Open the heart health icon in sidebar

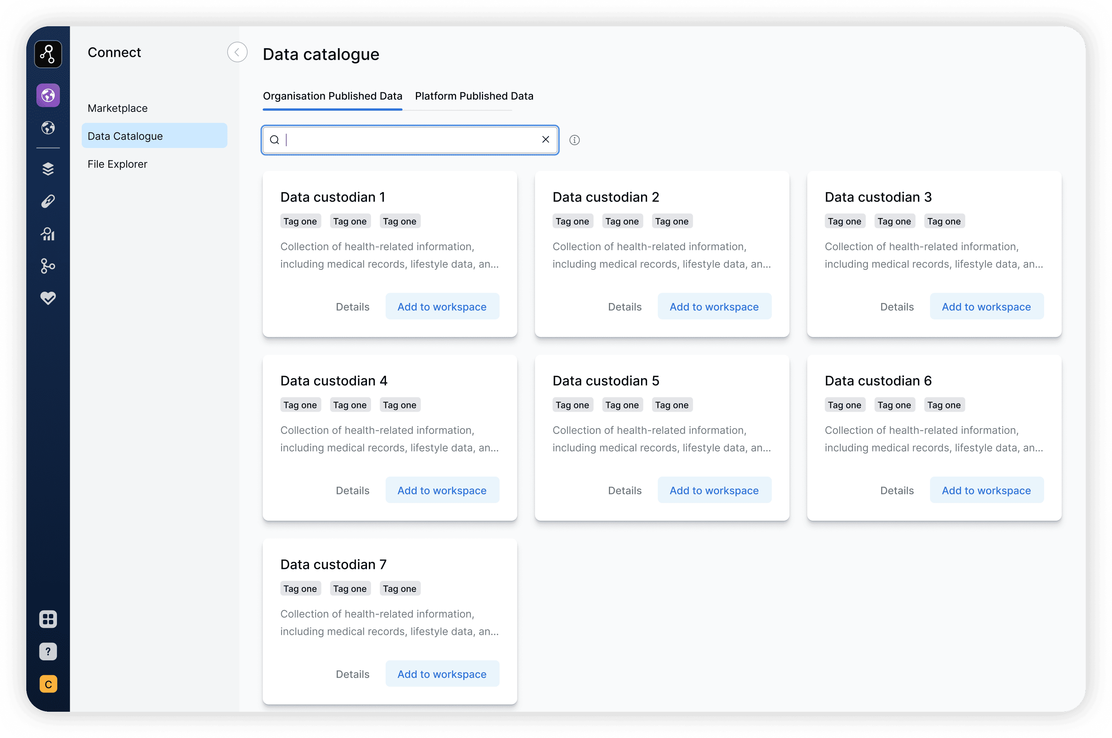pyautogui.click(x=48, y=298)
